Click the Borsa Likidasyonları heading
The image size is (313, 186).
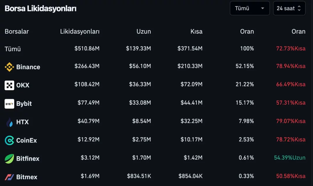click(40, 8)
